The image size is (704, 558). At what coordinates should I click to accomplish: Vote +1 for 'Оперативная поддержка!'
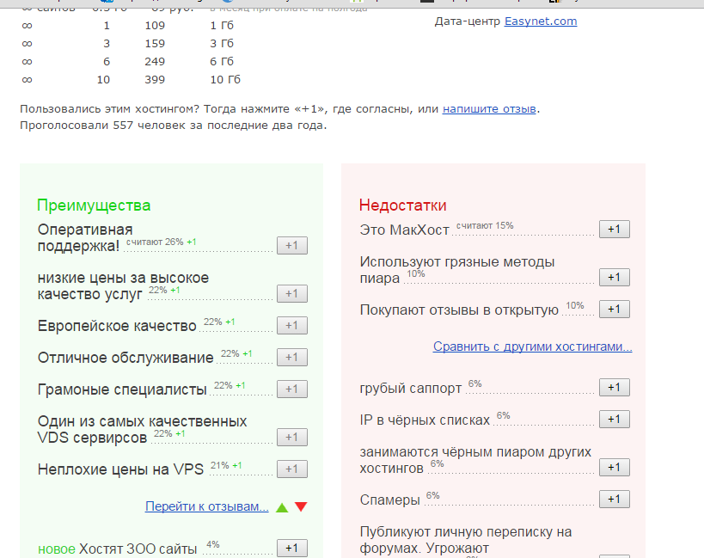292,246
